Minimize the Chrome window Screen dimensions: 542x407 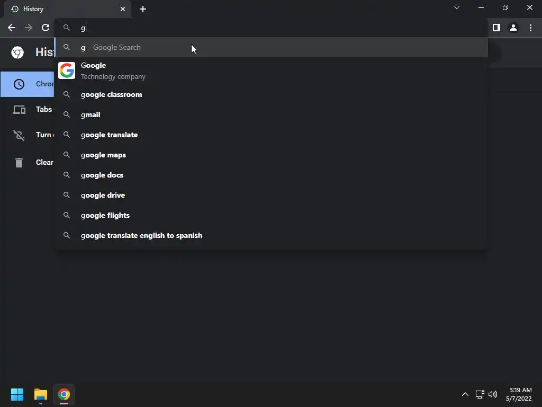tap(481, 7)
